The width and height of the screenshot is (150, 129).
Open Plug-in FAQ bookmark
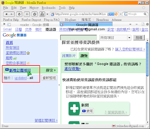pyautogui.click(x=52, y=20)
